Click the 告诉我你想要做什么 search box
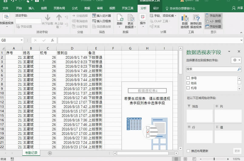 181,8
